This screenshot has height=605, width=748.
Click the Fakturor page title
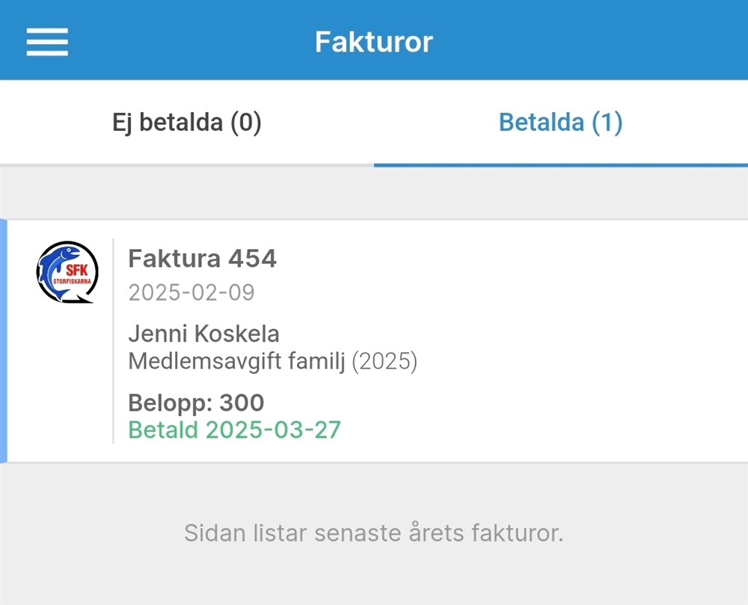coord(373,41)
